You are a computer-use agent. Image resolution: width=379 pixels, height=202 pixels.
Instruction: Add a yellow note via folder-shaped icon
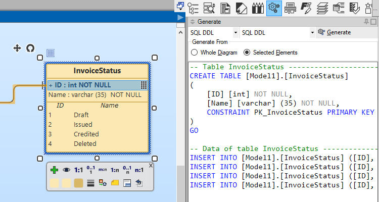pyautogui.click(x=115, y=183)
